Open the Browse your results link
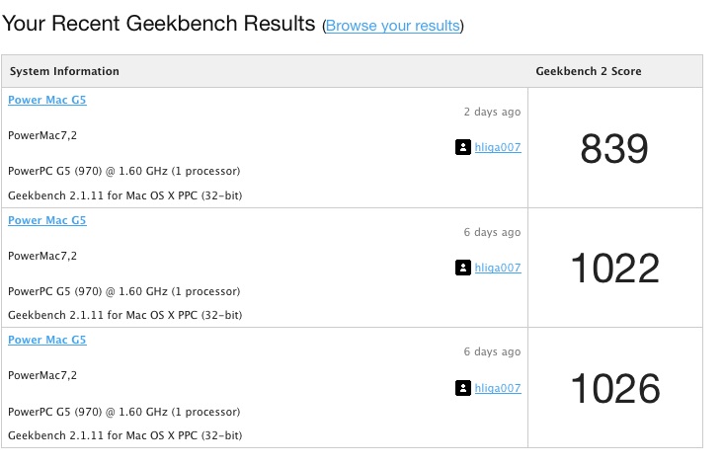This screenshot has width=724, height=464. 392,26
